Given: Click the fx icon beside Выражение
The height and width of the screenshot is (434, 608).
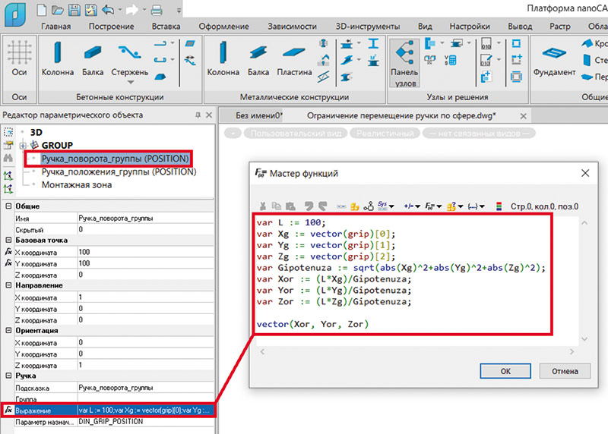Looking at the screenshot, I should 8,410.
